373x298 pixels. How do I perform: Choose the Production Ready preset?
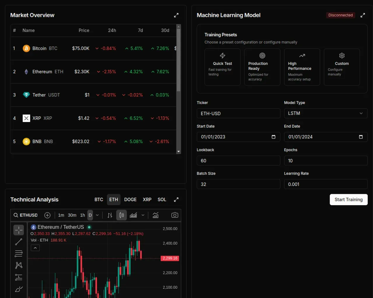[262, 67]
